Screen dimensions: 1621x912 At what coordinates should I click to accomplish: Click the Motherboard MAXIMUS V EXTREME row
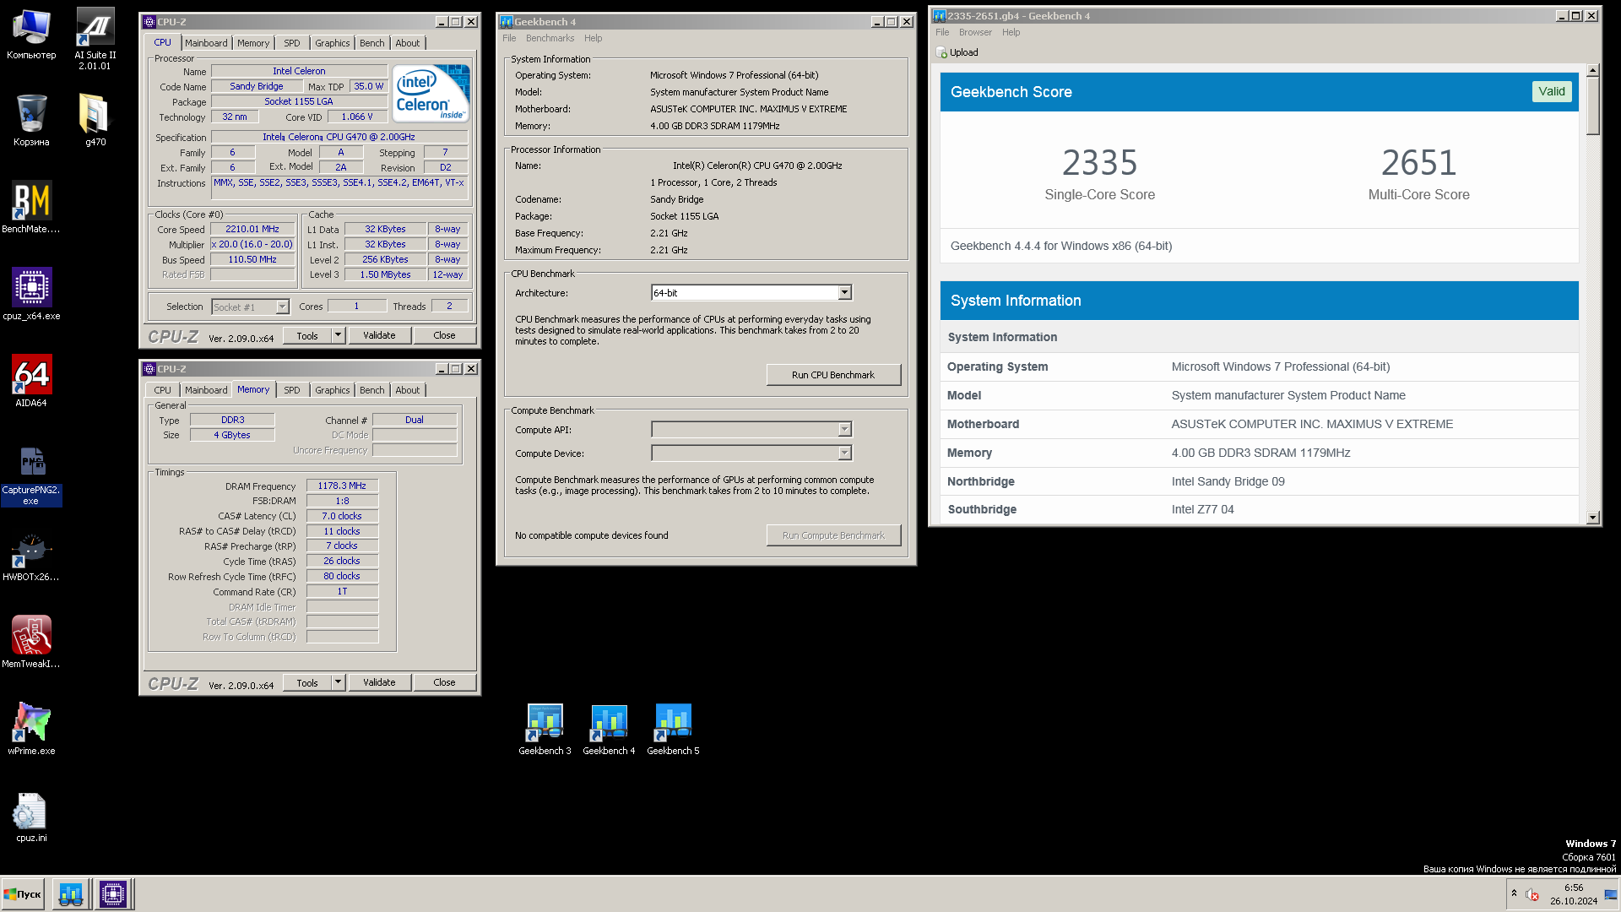click(1259, 424)
